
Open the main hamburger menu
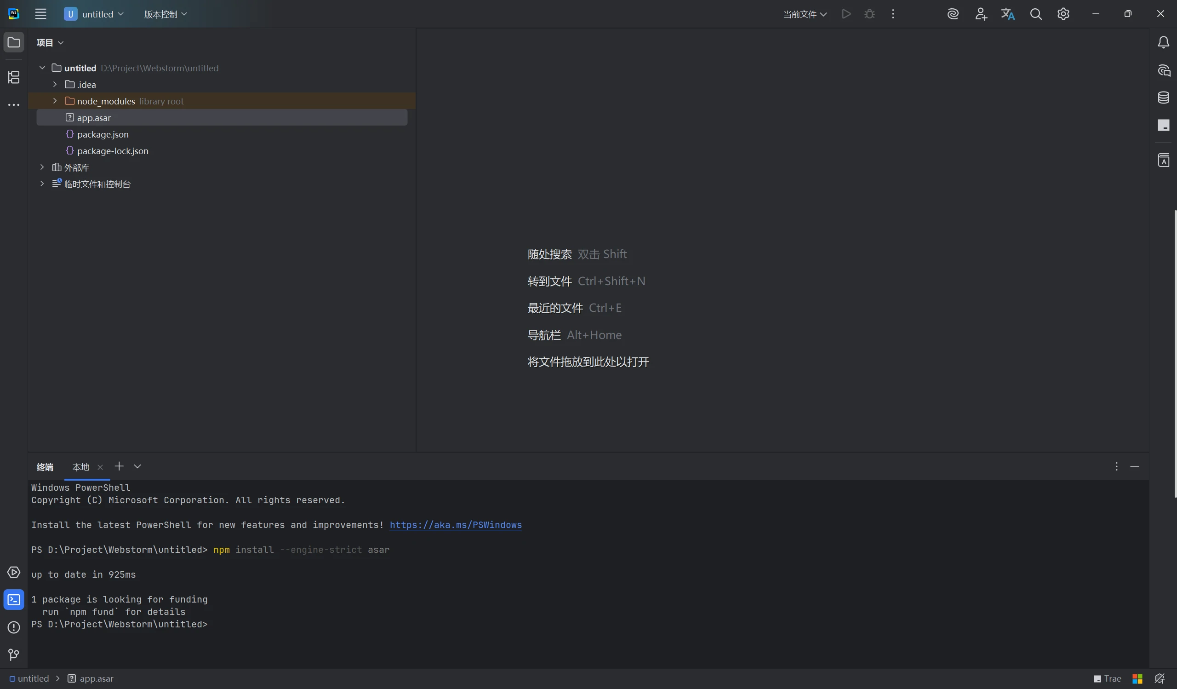(40, 14)
